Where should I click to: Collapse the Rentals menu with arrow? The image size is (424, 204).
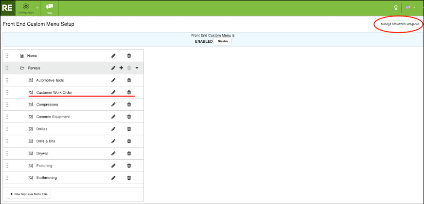coord(137,68)
